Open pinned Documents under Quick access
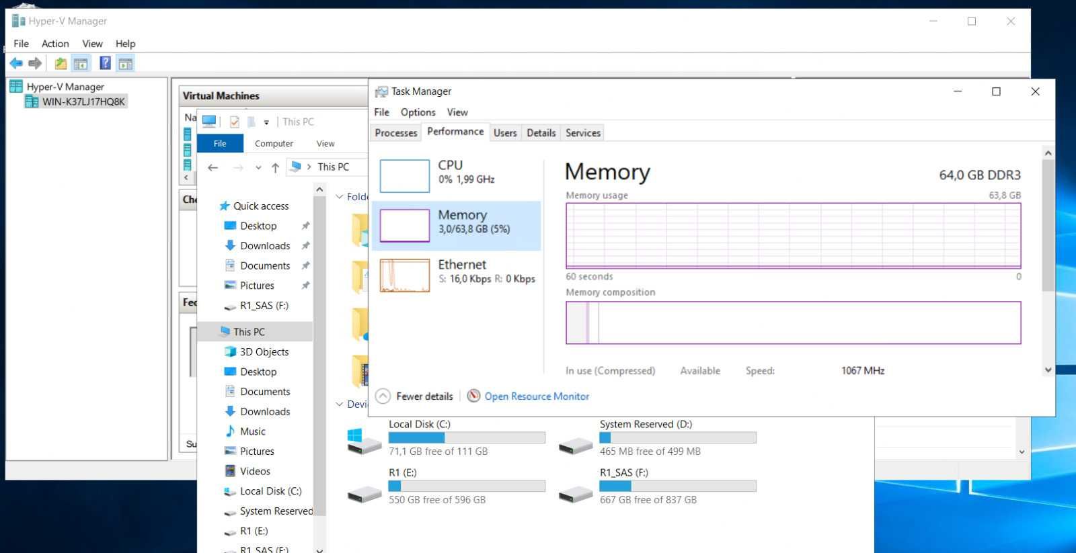1076x553 pixels. click(265, 266)
